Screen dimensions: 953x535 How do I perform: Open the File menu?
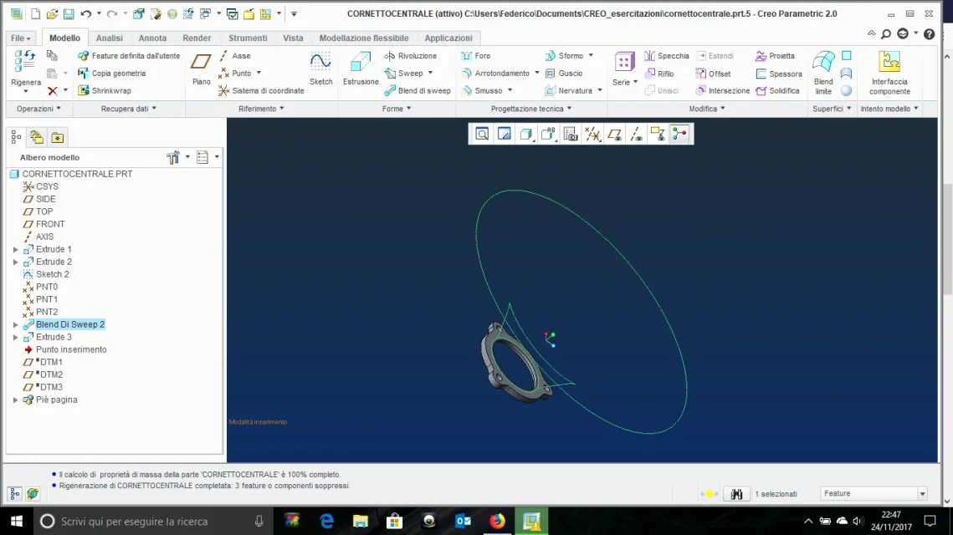(21, 38)
